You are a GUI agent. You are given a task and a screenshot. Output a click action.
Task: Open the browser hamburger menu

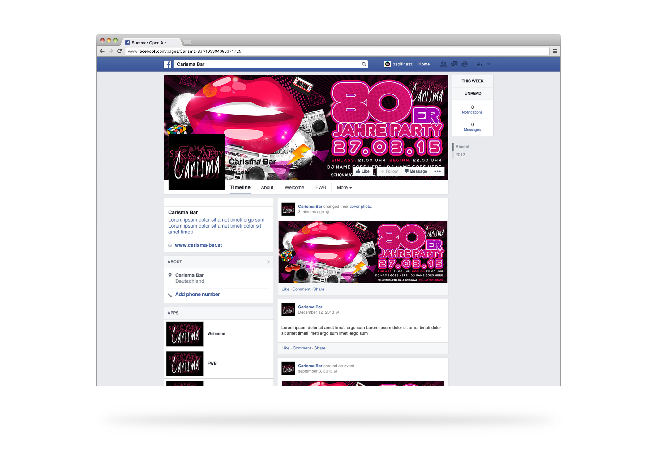click(555, 51)
